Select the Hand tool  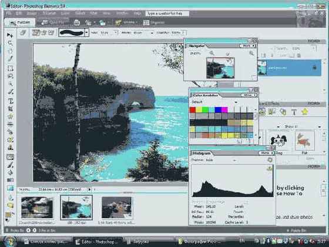[x=10, y=51]
